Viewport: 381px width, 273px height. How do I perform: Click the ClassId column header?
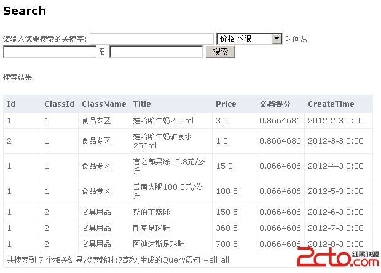click(x=59, y=104)
